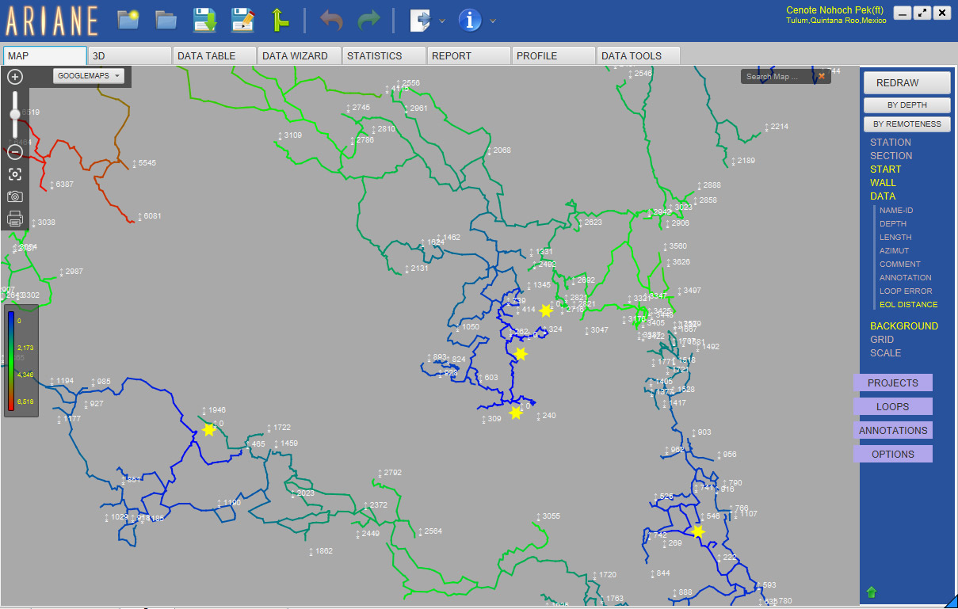Click the export document icon
The height and width of the screenshot is (609, 958).
tap(419, 20)
